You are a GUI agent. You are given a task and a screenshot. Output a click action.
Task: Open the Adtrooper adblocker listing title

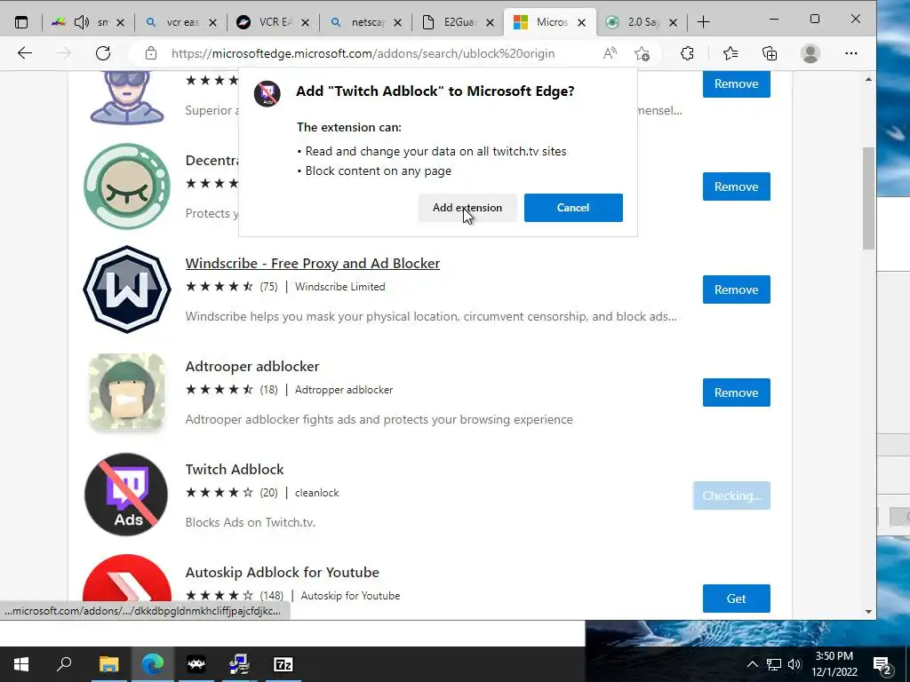[x=252, y=367]
